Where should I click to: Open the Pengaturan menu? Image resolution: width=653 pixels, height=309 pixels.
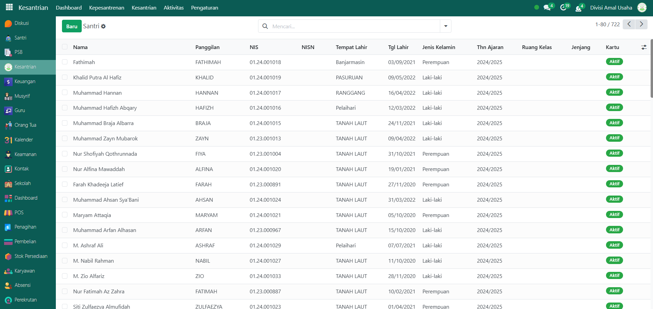pos(204,7)
